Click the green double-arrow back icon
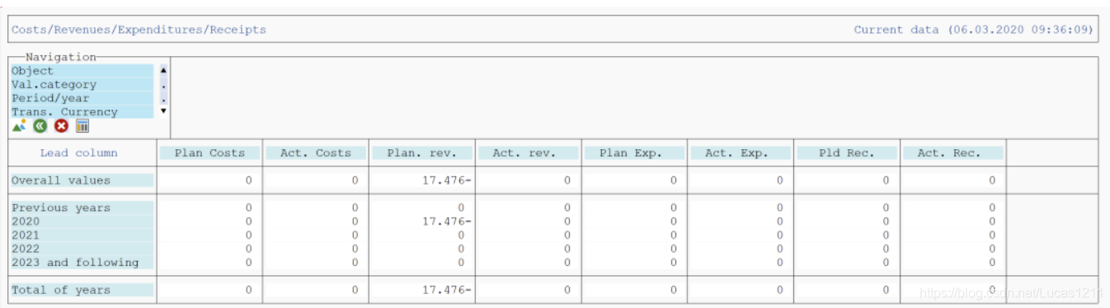Screen dimensions: 1110x308 tap(40, 126)
